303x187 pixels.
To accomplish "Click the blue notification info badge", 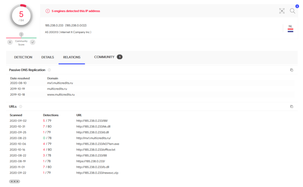I will click(297, 6).
